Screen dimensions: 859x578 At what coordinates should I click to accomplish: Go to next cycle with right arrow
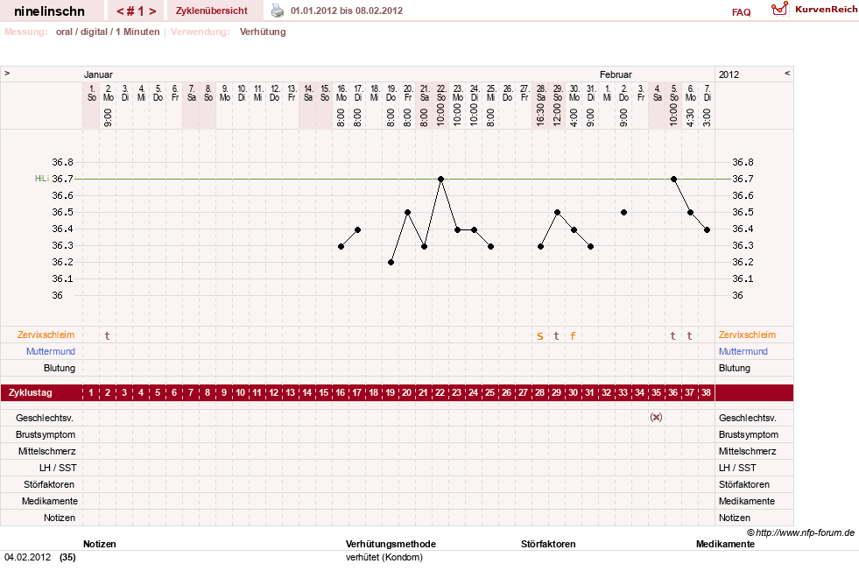[x=152, y=11]
